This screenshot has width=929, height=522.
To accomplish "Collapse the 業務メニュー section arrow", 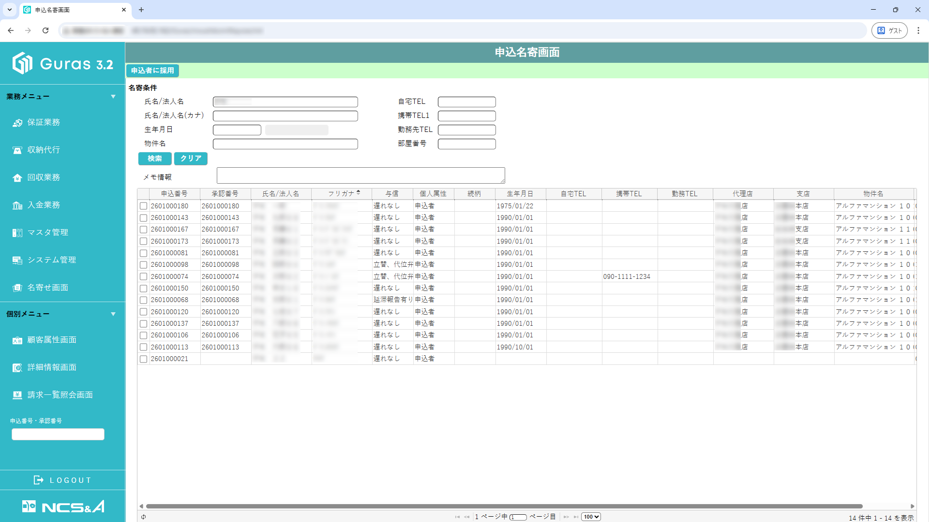I will click(113, 97).
